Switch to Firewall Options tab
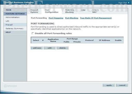Image resolution: width=132 pixels, height=94 pixels. click(x=34, y=11)
